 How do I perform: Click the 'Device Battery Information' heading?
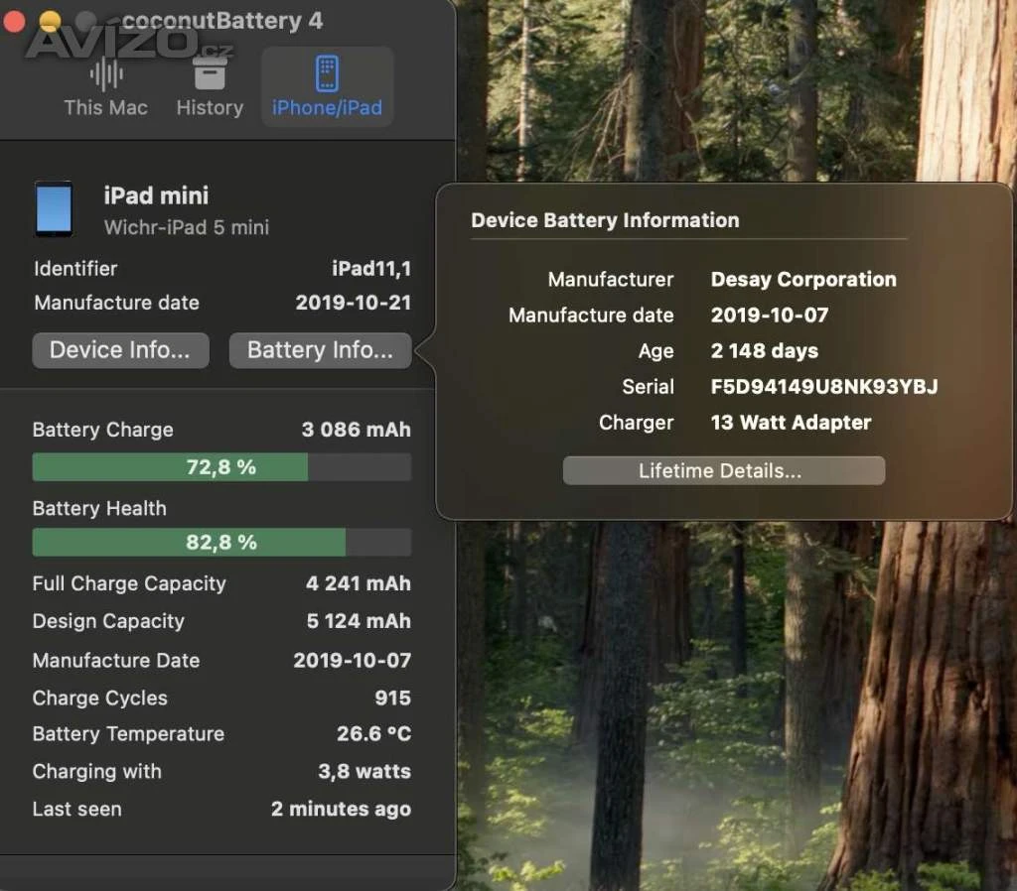[x=605, y=220]
